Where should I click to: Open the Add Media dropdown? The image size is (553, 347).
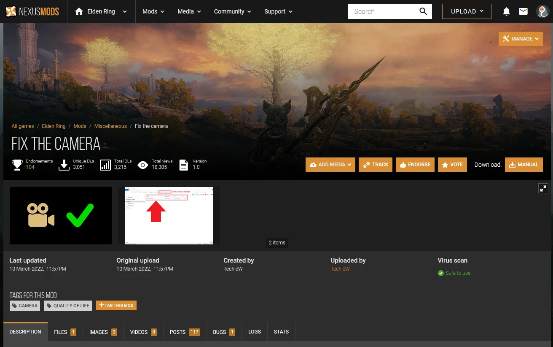point(330,165)
